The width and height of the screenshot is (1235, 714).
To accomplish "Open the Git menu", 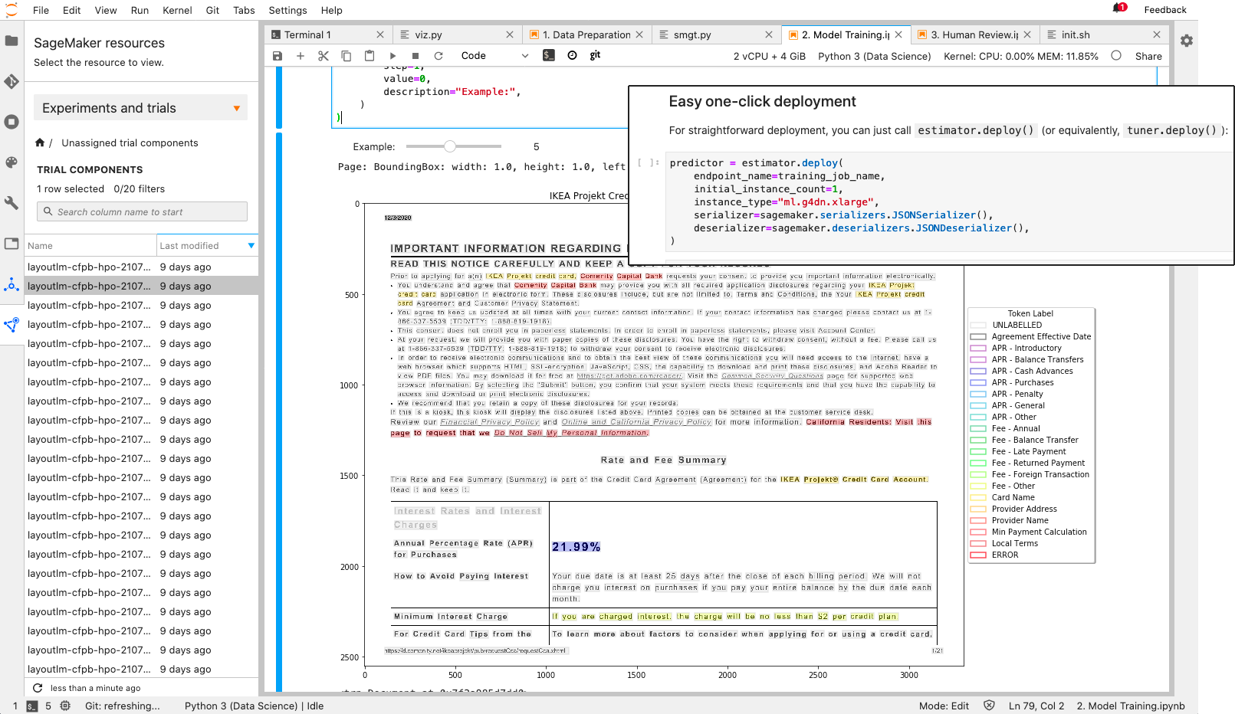I will (x=212, y=10).
